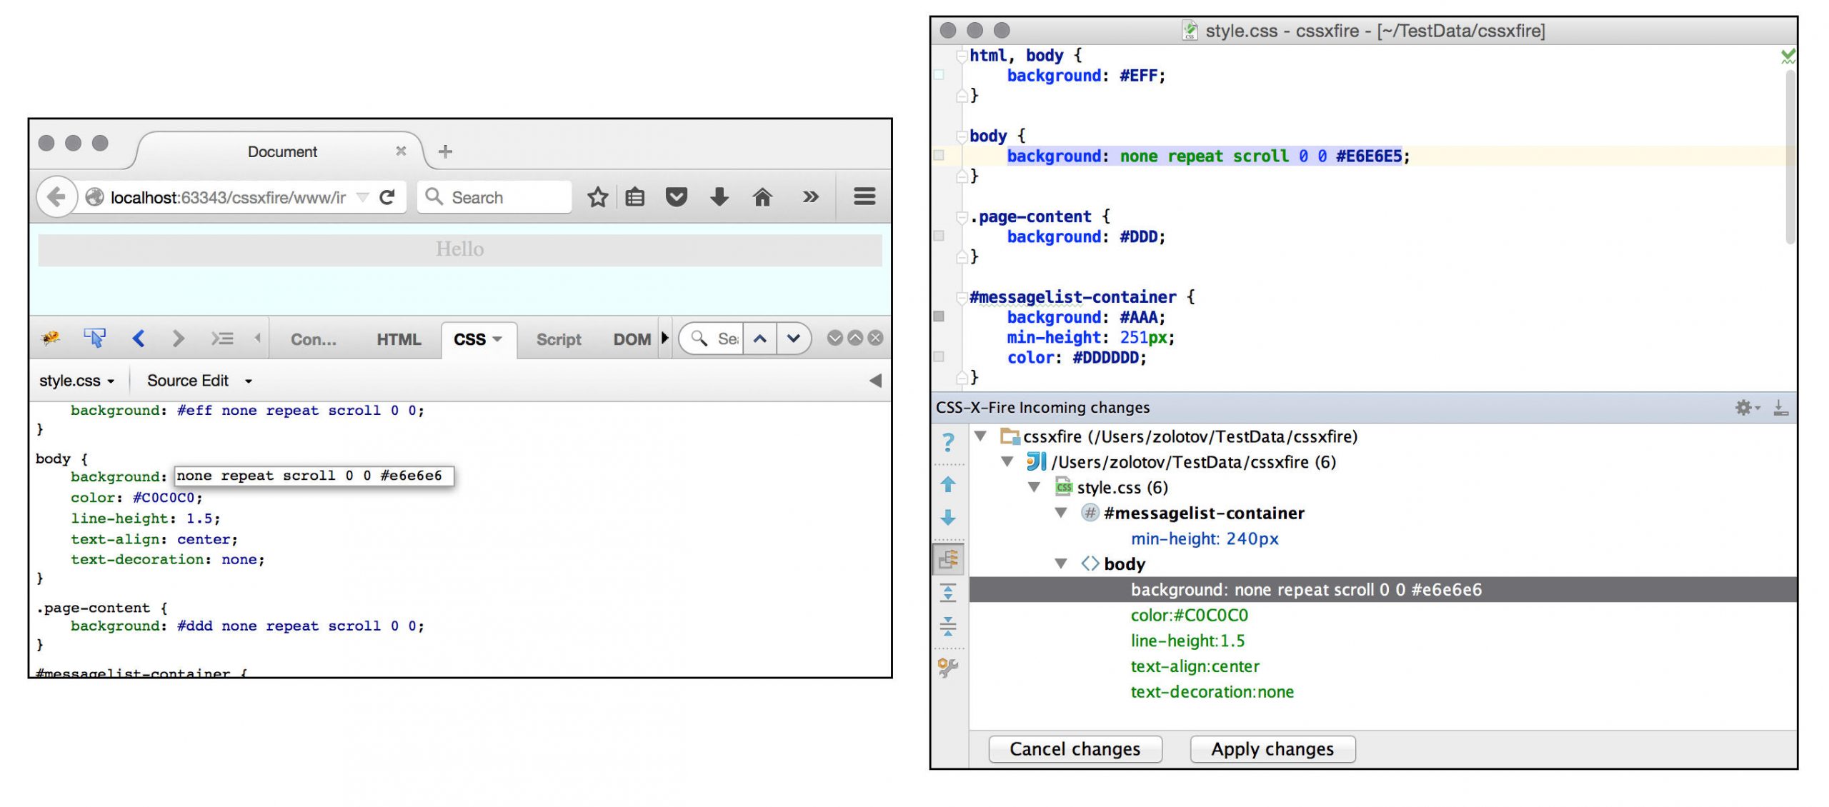Switch to Firebug Script tab
The image size is (1829, 807).
point(559,340)
